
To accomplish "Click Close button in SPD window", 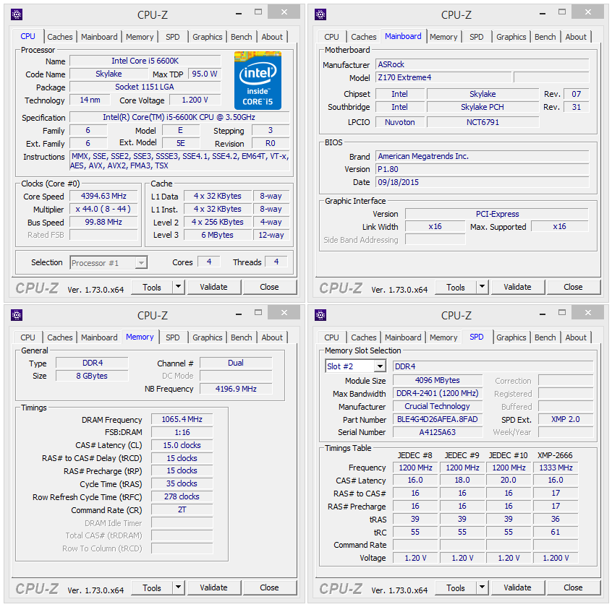I will [573, 587].
